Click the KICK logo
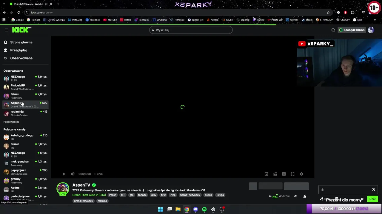Screen dimensions: 382x214 [22, 30]
